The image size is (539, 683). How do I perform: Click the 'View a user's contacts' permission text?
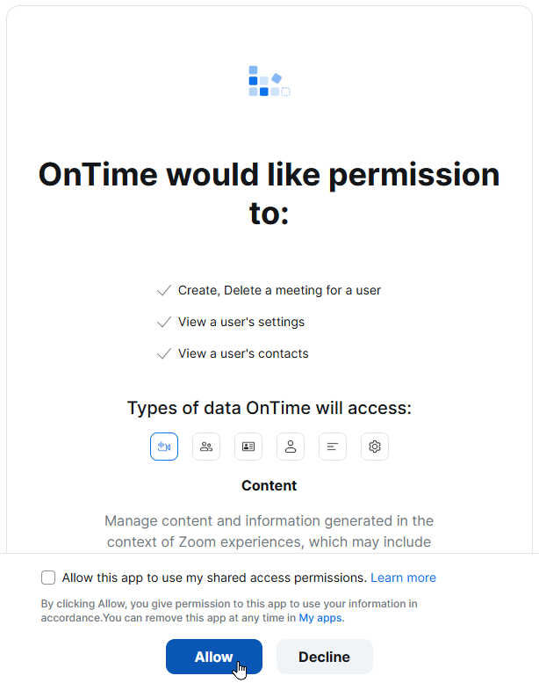point(243,353)
